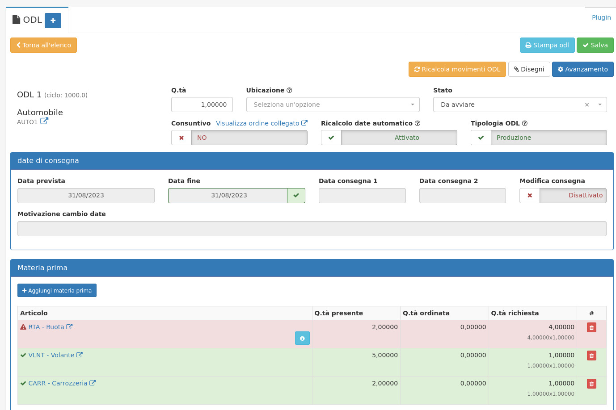This screenshot has width=616, height=410.
Task: Delete the RTA - Ruota row
Action: pos(591,327)
